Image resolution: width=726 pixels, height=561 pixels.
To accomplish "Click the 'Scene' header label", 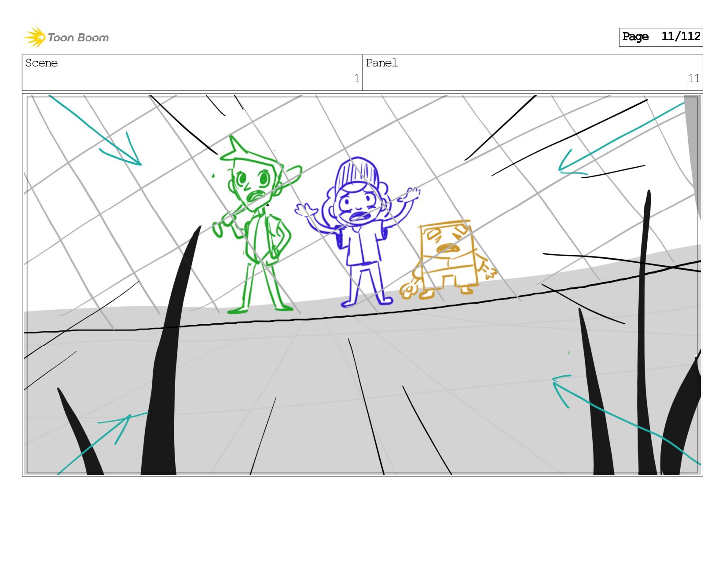I will click(41, 63).
